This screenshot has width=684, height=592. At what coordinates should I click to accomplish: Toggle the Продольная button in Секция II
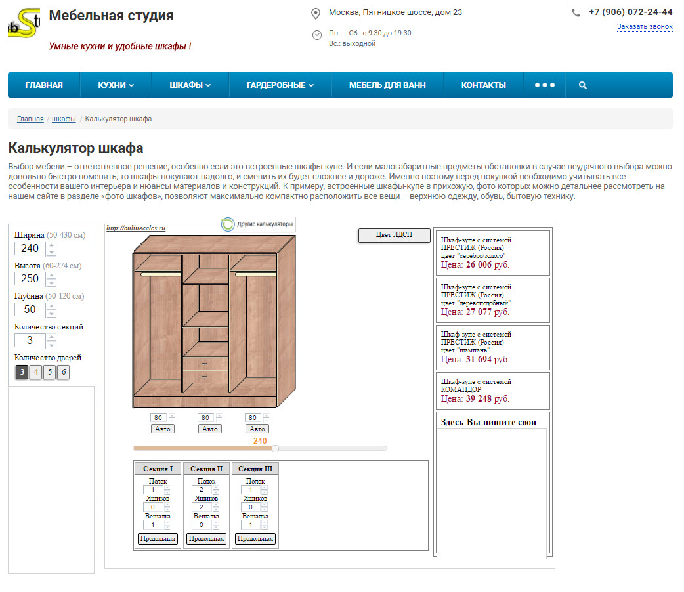click(x=206, y=539)
